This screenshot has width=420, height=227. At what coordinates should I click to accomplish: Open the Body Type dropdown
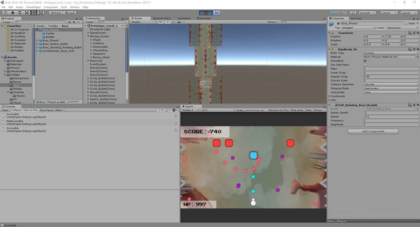[391, 53]
